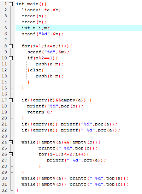Click on the '}else{' line
Image resolution: width=142 pixels, height=194 pixels.
[35, 70]
